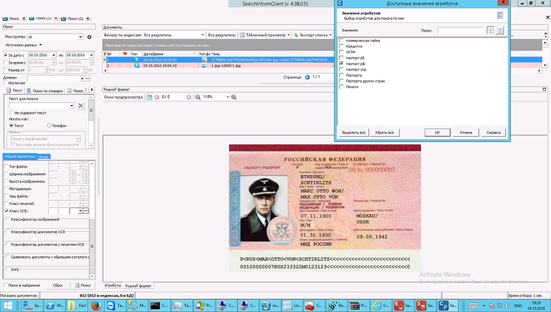551x312 pixels.
Task: Check the коммерческая тайна attribute
Action: click(341, 41)
